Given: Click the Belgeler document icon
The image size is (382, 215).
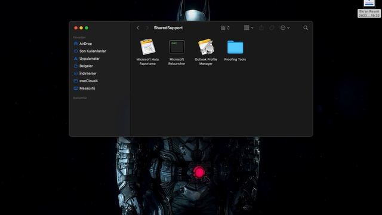Looking at the screenshot, I should [x=76, y=66].
